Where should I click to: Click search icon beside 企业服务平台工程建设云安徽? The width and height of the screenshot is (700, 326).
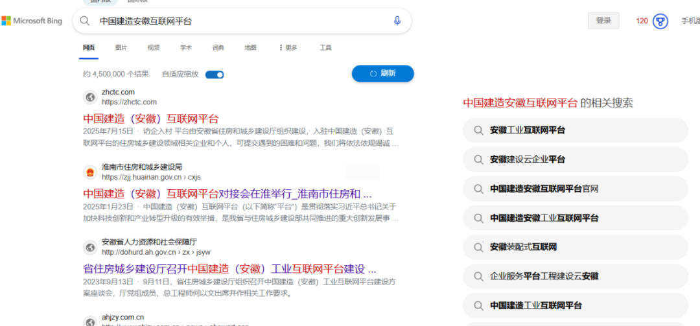478,277
